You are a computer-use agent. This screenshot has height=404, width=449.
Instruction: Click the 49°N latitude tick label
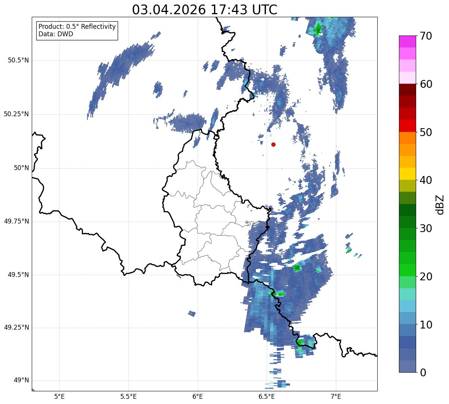[x=21, y=380]
